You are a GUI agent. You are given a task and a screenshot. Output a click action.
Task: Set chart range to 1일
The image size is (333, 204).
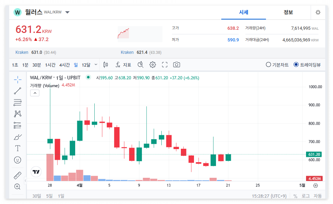[61, 196]
